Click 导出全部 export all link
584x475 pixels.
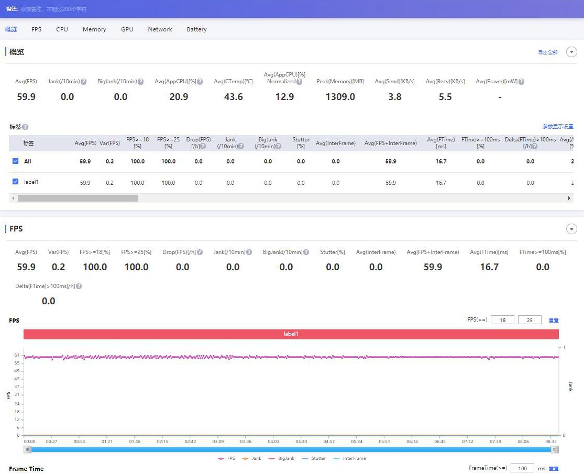click(x=547, y=52)
